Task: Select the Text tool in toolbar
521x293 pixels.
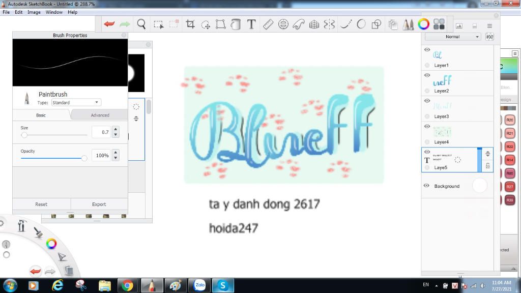Action: pos(251,24)
